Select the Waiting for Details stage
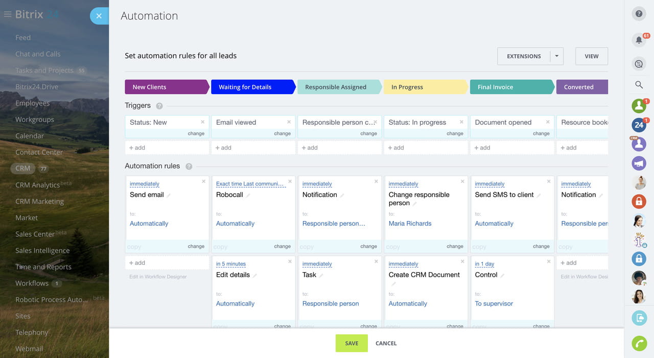This screenshot has height=358, width=654. pyautogui.click(x=251, y=87)
